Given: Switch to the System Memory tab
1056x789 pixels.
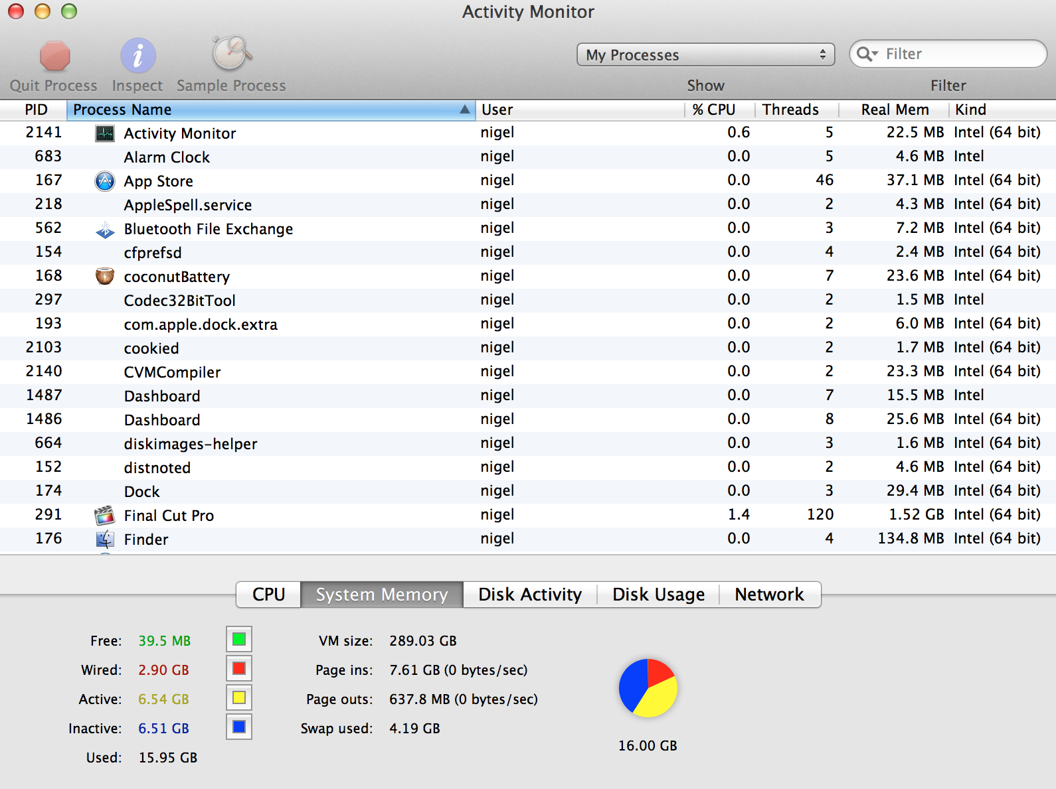Looking at the screenshot, I should [x=382, y=595].
